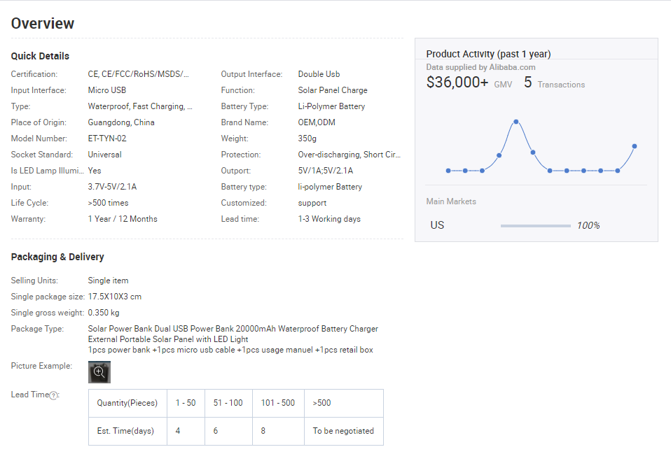Select the 1 - 50 quantity cell

coord(186,403)
